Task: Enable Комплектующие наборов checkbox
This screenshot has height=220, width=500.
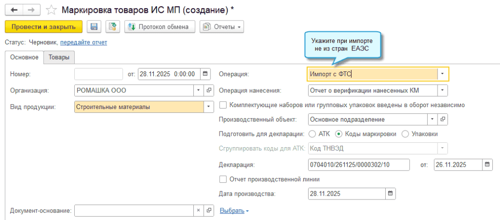Action: pyautogui.click(x=223, y=105)
